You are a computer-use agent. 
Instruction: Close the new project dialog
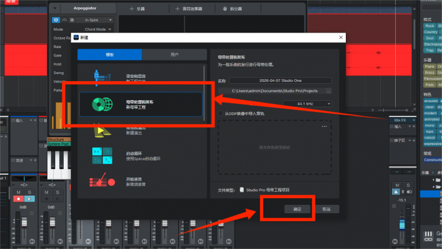click(341, 38)
